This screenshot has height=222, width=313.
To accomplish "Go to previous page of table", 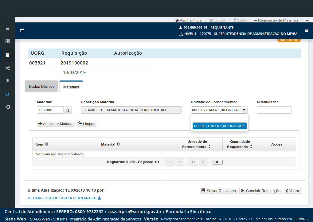I will point(180,162).
